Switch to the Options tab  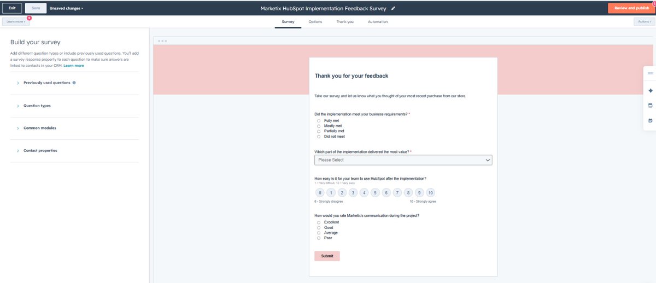coord(315,22)
